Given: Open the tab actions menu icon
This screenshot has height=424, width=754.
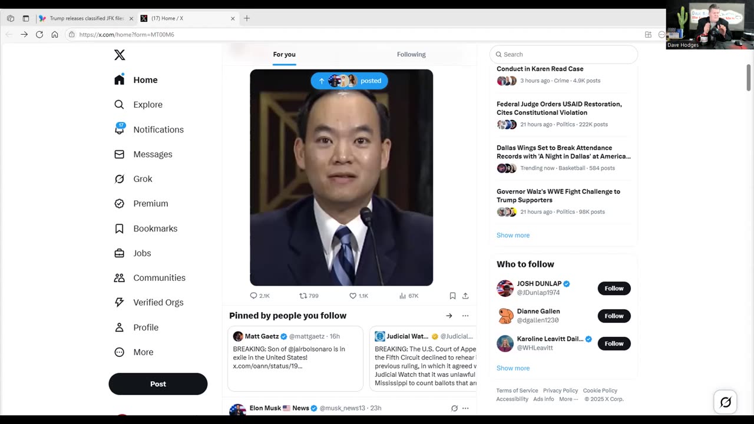Looking at the screenshot, I should click(x=25, y=18).
